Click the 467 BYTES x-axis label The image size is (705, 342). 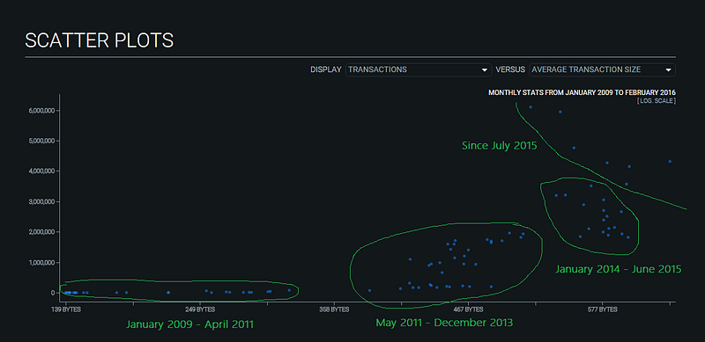[x=469, y=309]
